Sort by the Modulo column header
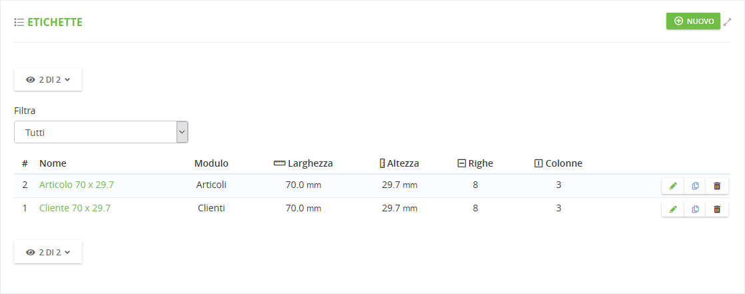745x294 pixels. (x=211, y=163)
